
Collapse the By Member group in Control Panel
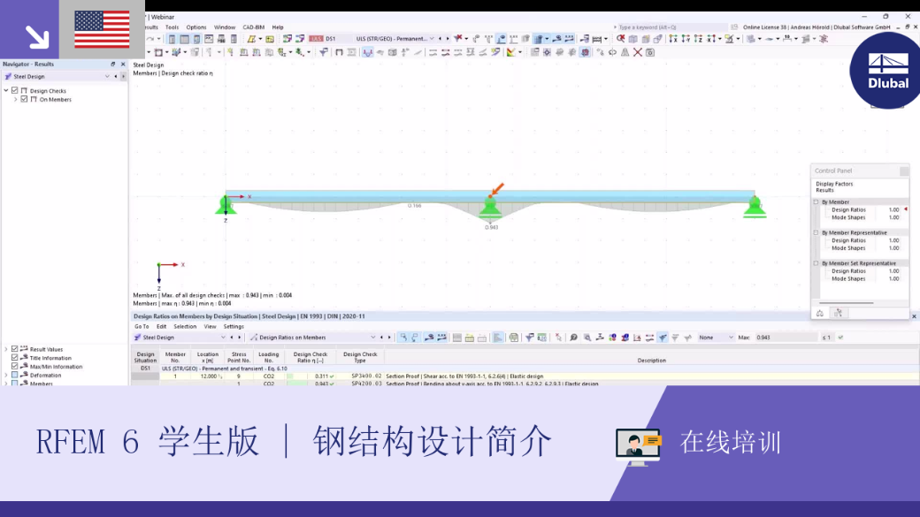[816, 201]
